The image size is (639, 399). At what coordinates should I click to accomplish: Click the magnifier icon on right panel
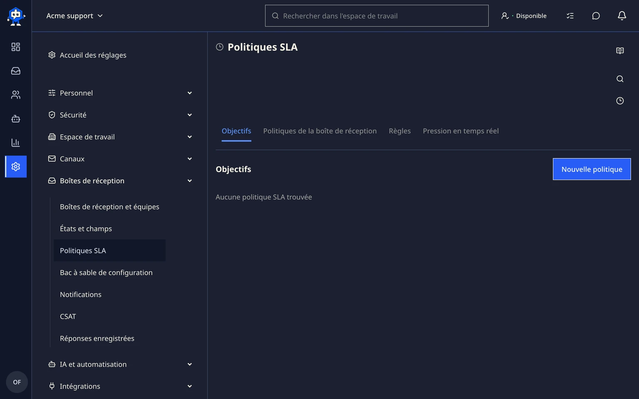(x=620, y=79)
